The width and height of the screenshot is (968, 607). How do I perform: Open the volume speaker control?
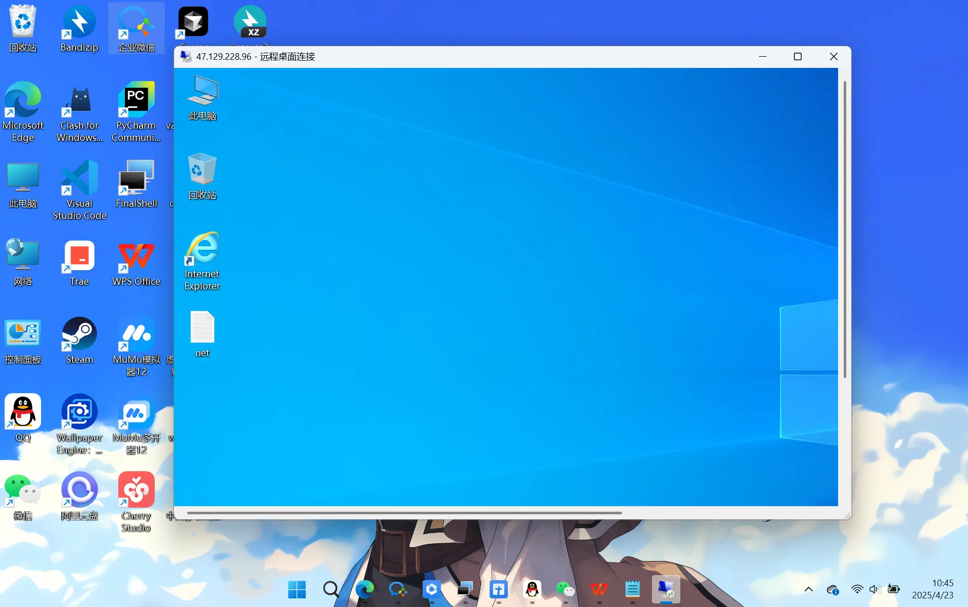[874, 589]
